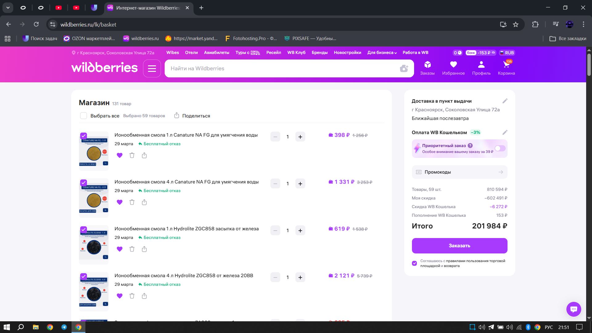This screenshot has height=333, width=592.
Task: Click the camera photo search icon
Action: [x=404, y=68]
